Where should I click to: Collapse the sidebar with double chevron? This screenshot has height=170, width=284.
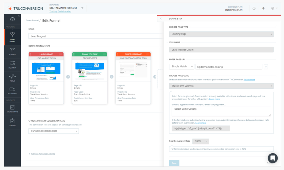(x=19, y=16)
